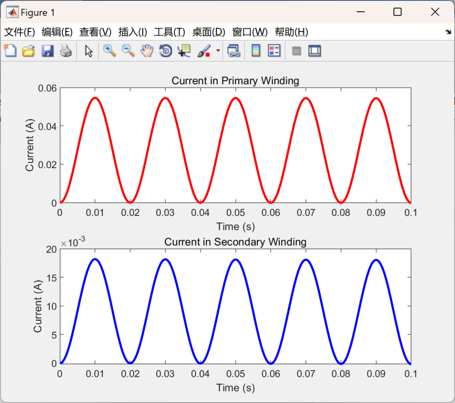Click the top plot's 'Current (A)' y-label
Viewport: 455px width, 403px height.
[x=29, y=145]
